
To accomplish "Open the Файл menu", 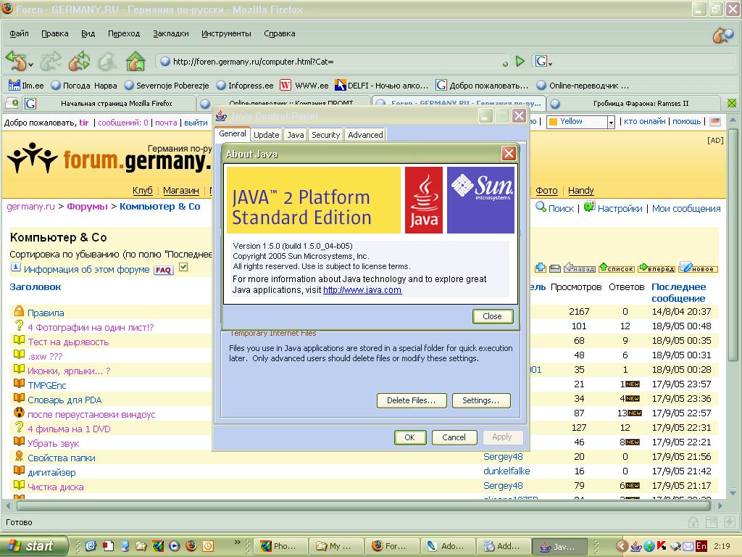I will coord(19,33).
